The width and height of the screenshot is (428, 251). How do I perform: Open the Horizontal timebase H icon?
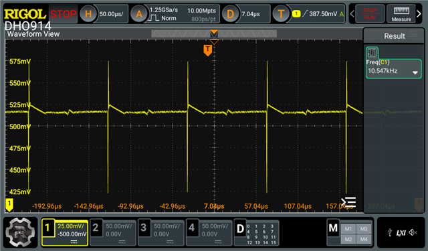[88, 13]
